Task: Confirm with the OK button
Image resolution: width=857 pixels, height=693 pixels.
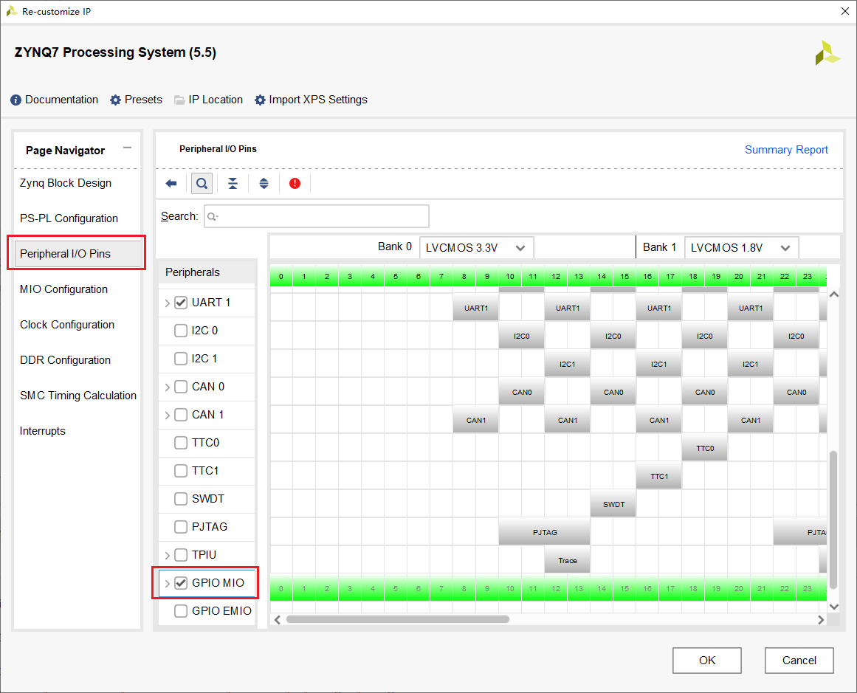Action: tap(706, 661)
